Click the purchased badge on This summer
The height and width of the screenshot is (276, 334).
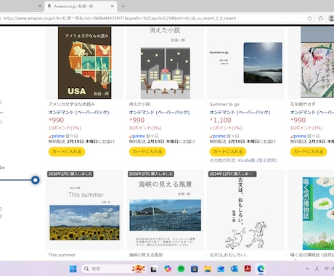point(70,174)
